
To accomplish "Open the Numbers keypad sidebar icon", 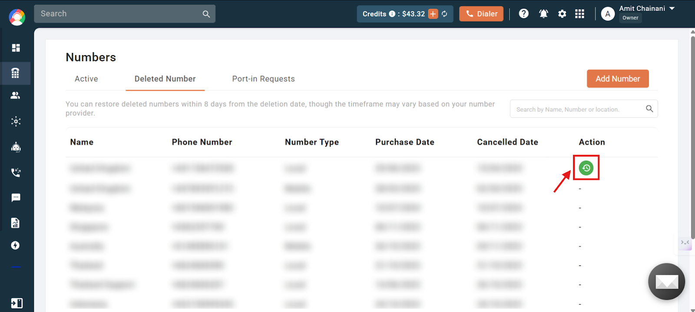I will pos(15,73).
